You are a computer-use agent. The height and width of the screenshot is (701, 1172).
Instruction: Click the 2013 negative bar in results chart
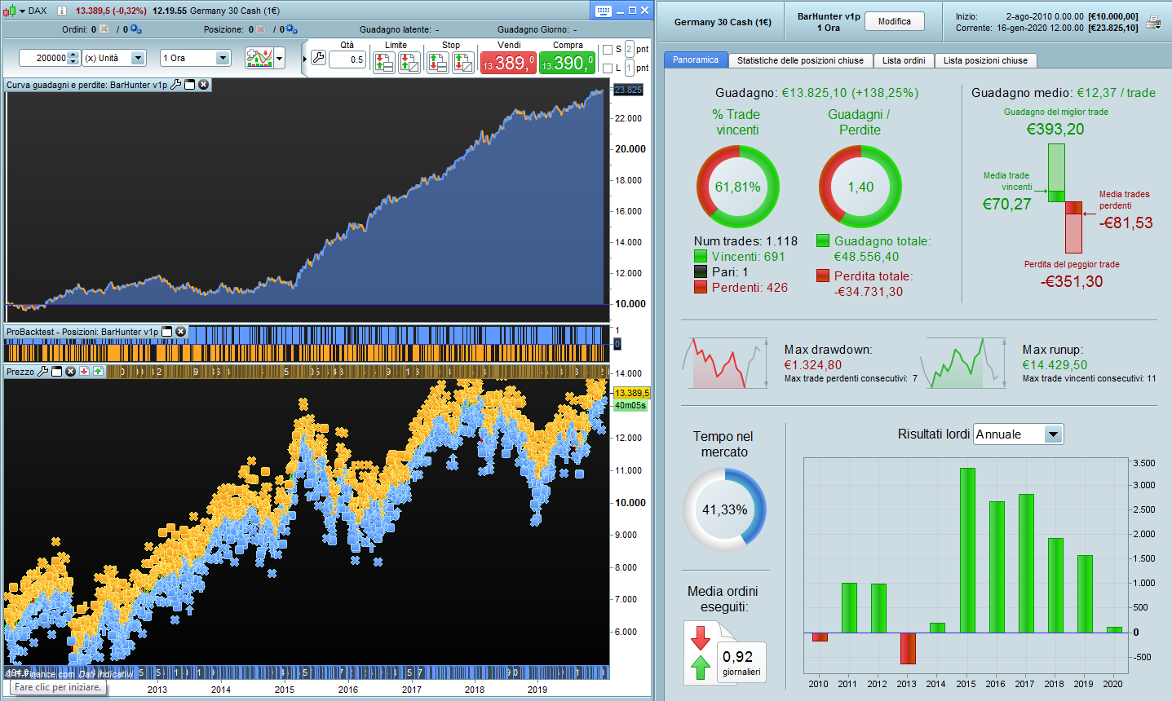click(908, 648)
